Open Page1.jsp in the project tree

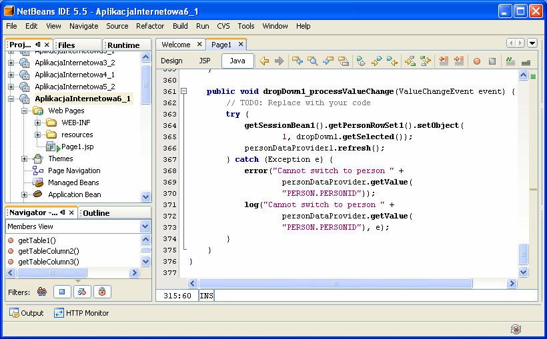pos(77,147)
